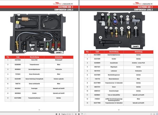The width and height of the screenshot is (158, 115).
Task: Select the 'Temperatursensor' cell in Level 2 table
Action: coord(34,66)
